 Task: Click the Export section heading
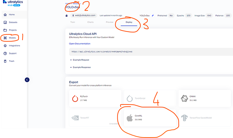pyautogui.click(x=74, y=82)
